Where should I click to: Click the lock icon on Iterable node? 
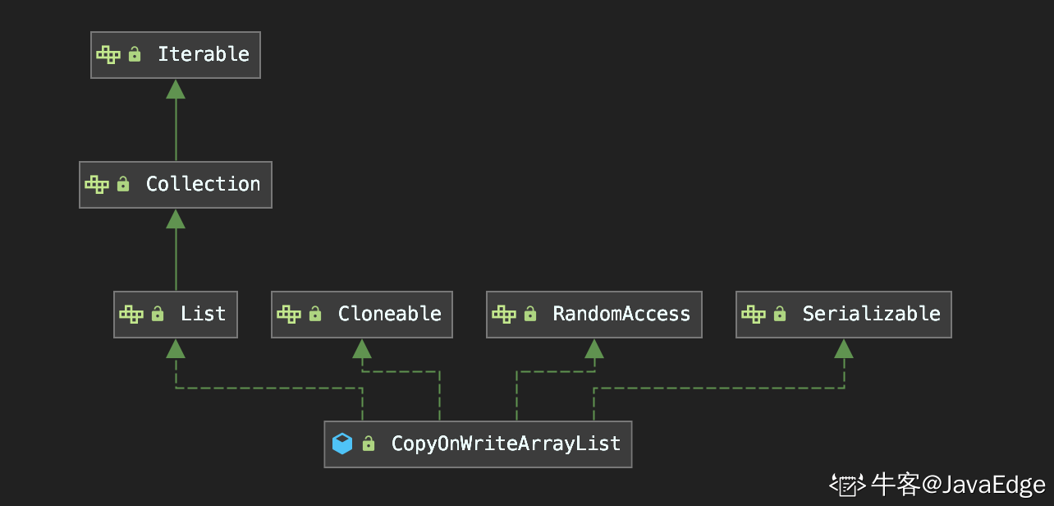[135, 54]
